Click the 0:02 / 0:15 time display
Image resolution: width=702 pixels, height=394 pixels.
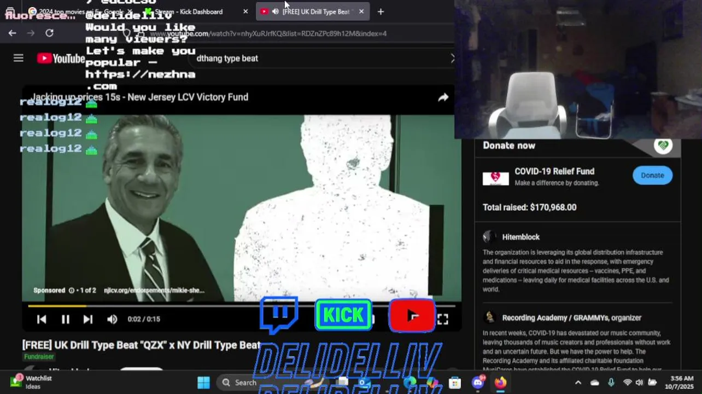[x=144, y=319]
